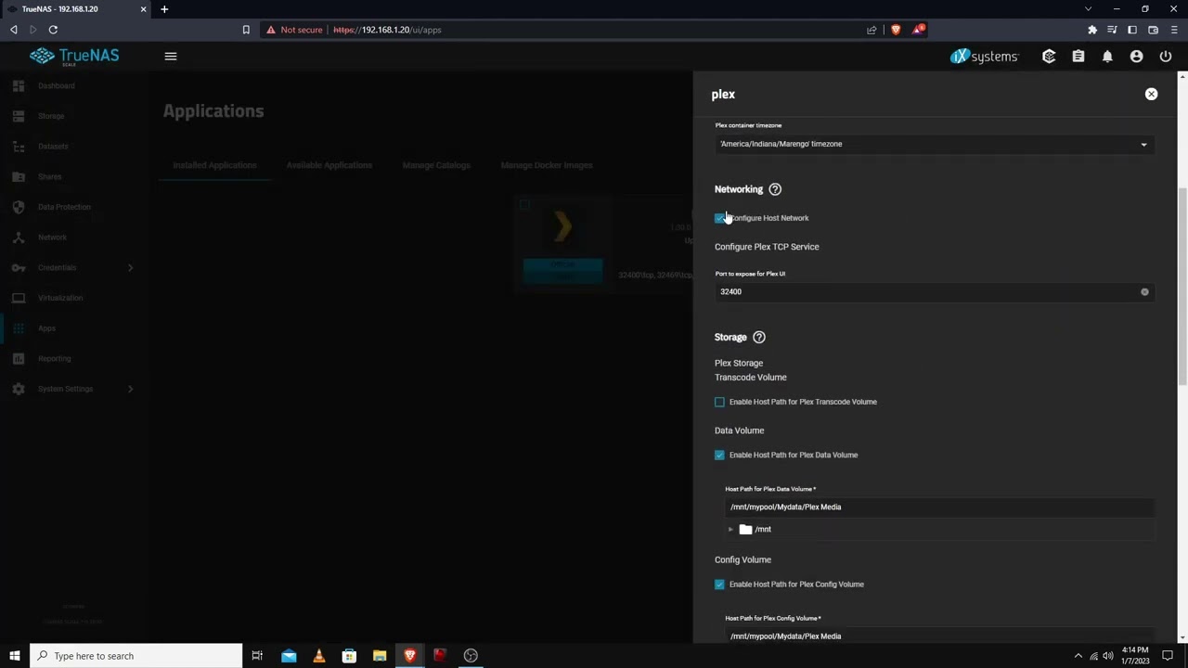
Task: Click the share page icon
Action: 872,30
